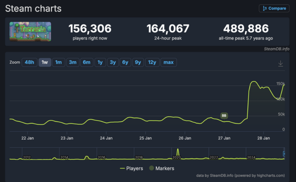
Task: Set chart zoom to 3m
Action: tap(72, 63)
